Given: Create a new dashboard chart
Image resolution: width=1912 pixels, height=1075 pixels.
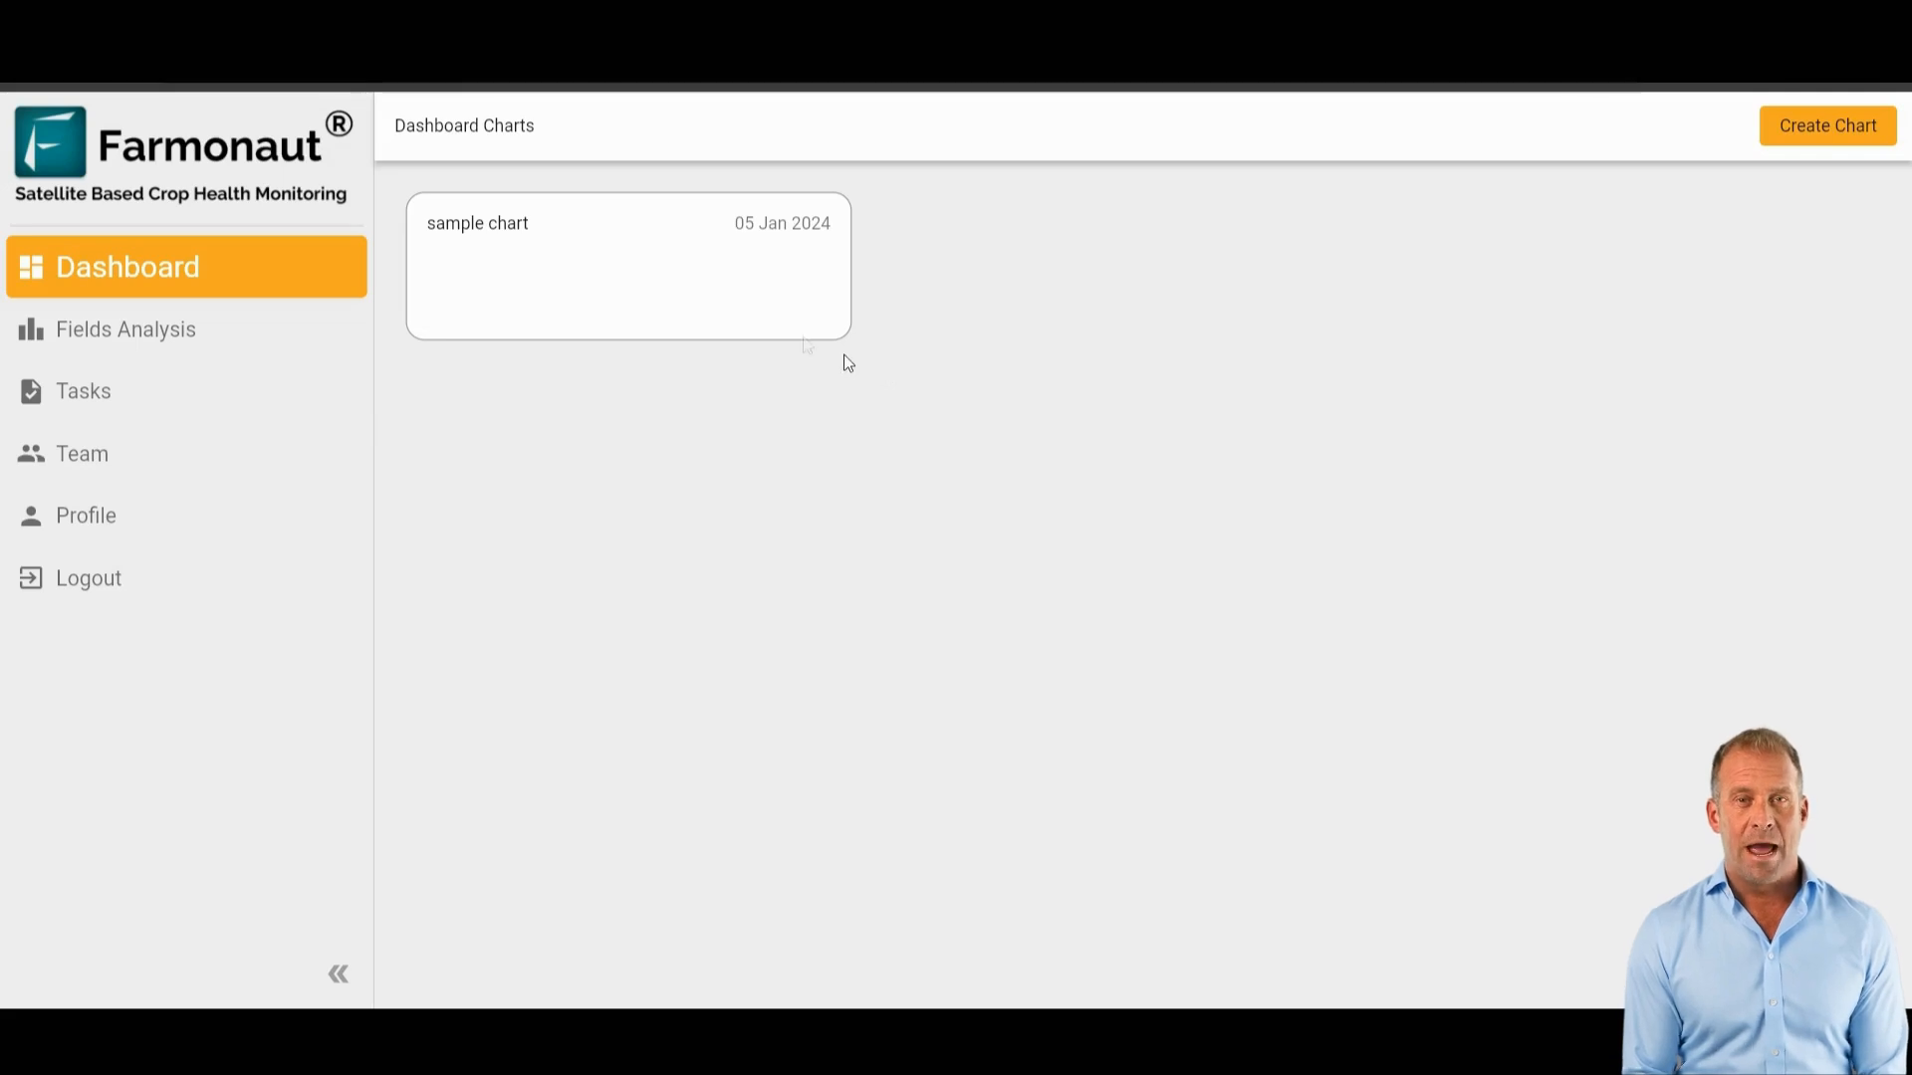Looking at the screenshot, I should pyautogui.click(x=1828, y=124).
